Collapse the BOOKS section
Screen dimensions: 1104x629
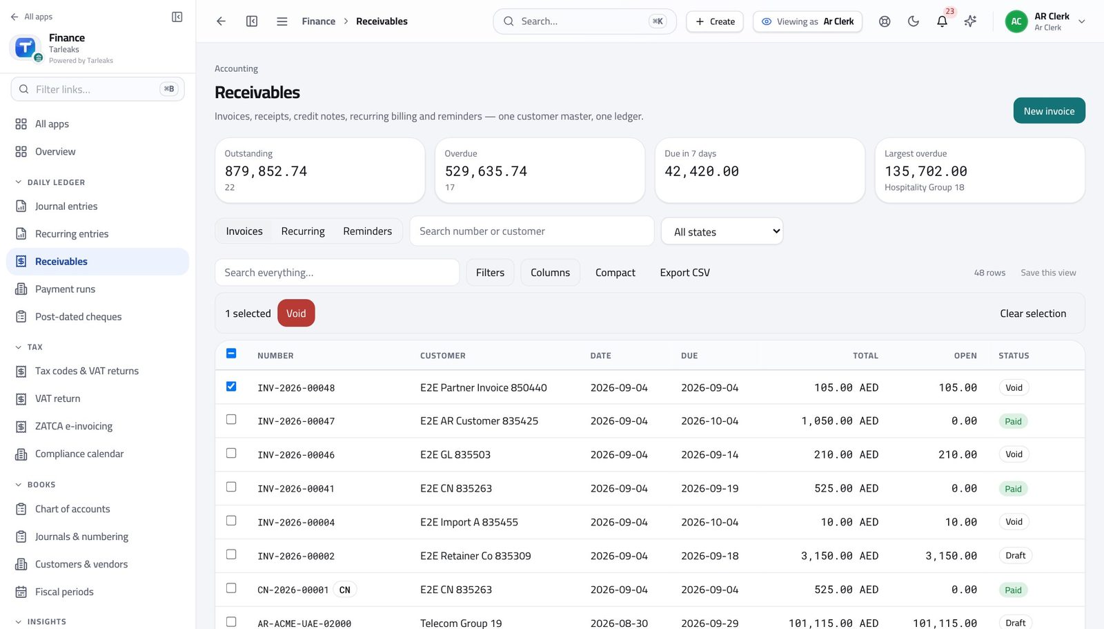tap(34, 485)
